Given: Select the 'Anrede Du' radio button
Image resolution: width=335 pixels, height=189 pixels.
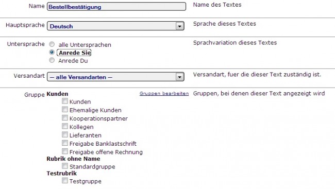Looking at the screenshot, I should (x=52, y=60).
